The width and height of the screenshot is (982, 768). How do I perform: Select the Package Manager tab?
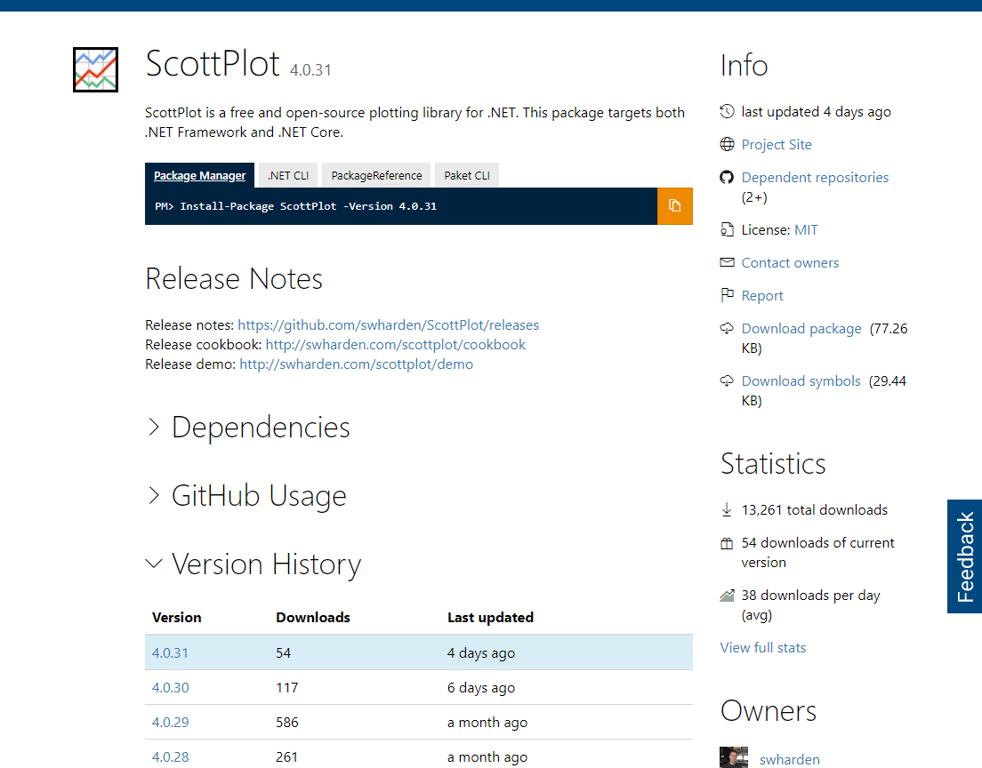pos(199,175)
